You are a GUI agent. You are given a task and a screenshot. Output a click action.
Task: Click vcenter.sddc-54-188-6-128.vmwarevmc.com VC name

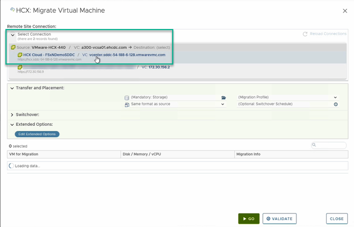pyautogui.click(x=127, y=55)
